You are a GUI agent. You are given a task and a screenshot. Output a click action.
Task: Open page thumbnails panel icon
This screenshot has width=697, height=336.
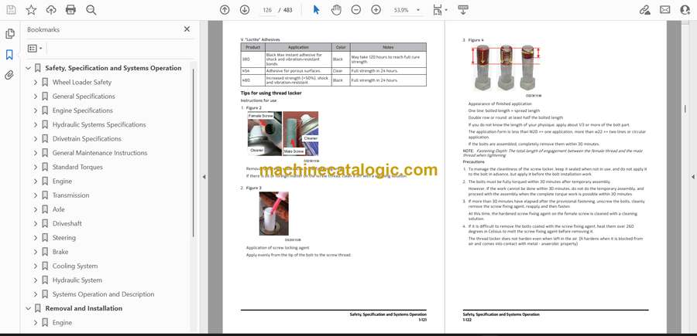click(10, 34)
